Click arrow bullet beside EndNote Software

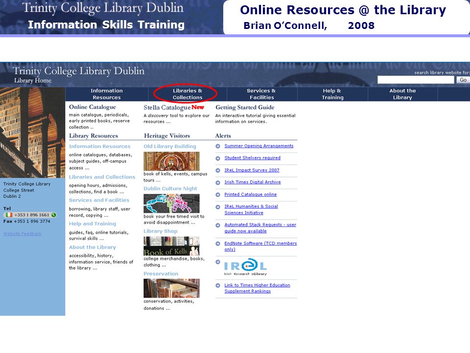218,244
